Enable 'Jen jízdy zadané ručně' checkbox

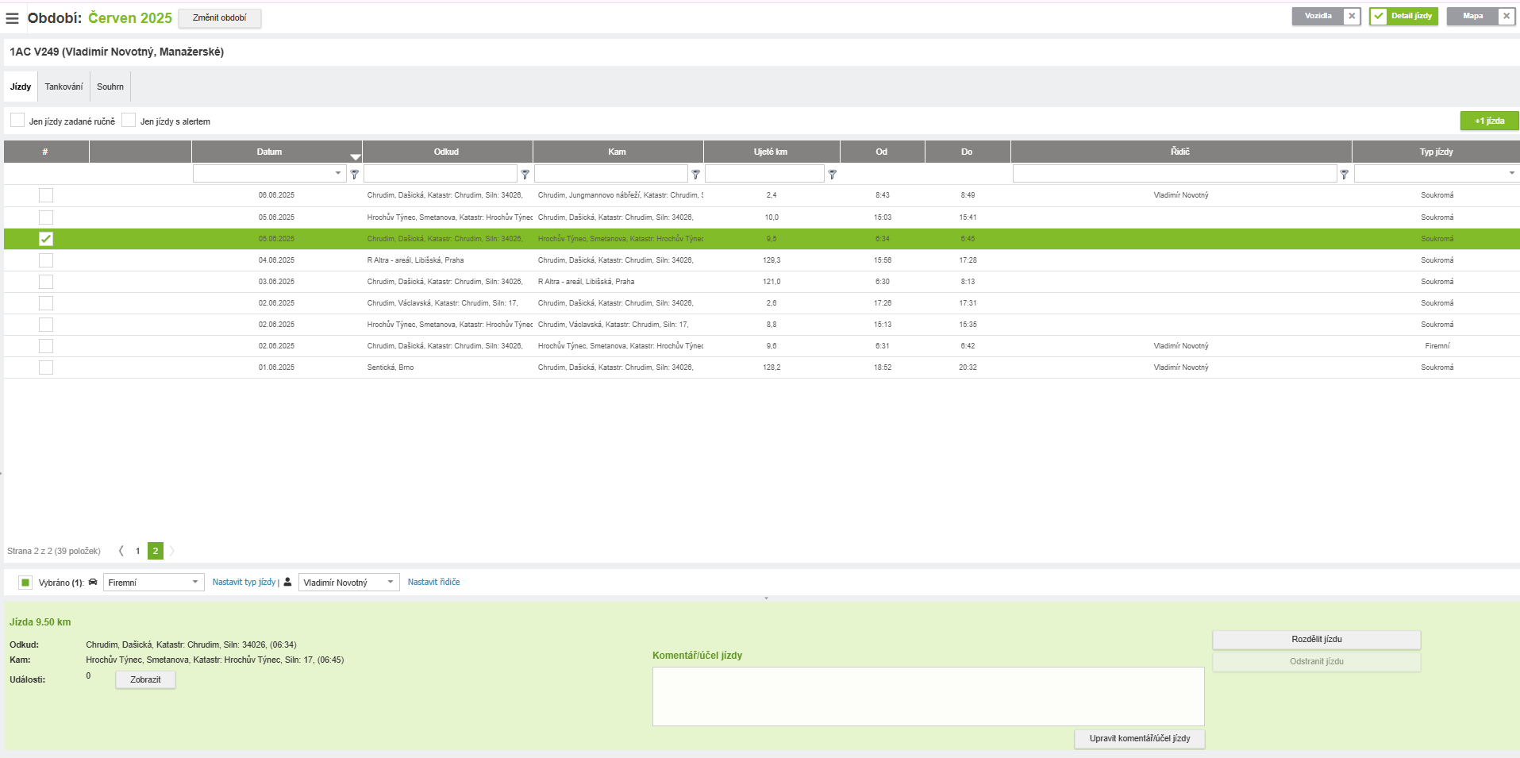(x=17, y=121)
